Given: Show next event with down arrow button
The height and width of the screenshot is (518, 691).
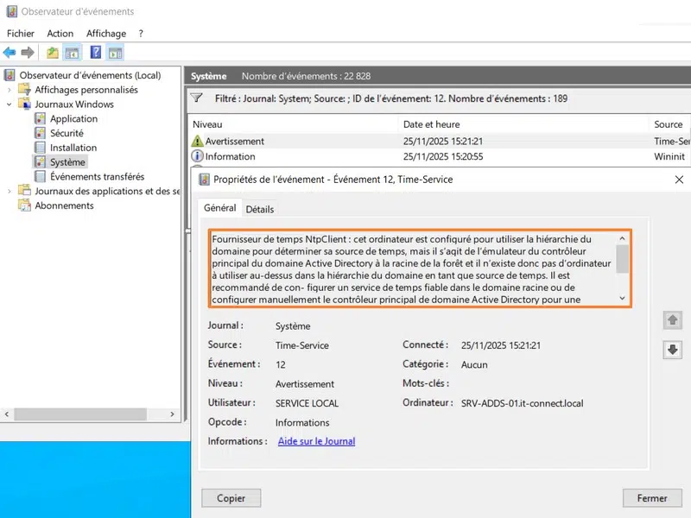Looking at the screenshot, I should coord(673,350).
